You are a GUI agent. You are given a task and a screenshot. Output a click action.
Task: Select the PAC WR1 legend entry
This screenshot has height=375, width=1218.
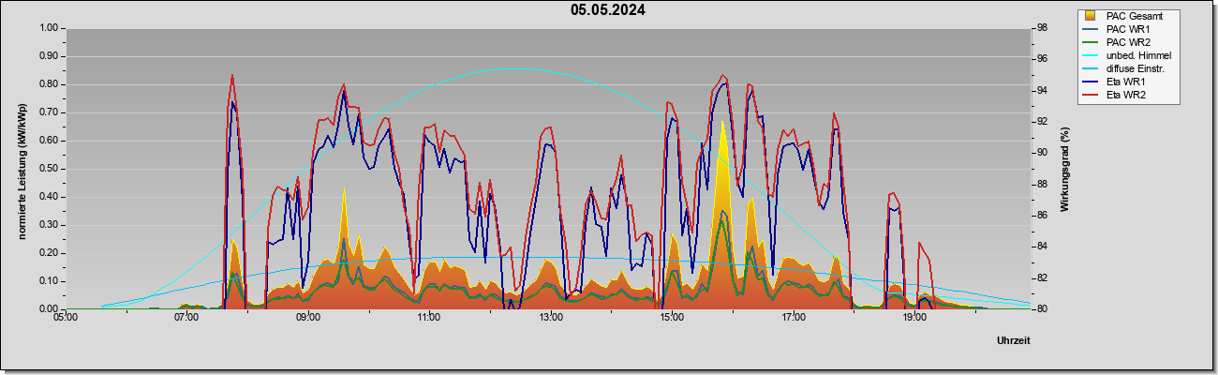point(1127,29)
